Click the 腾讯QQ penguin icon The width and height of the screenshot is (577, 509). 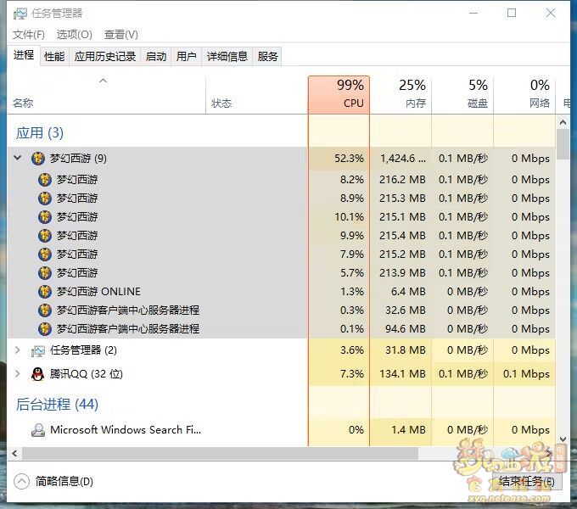[x=38, y=374]
